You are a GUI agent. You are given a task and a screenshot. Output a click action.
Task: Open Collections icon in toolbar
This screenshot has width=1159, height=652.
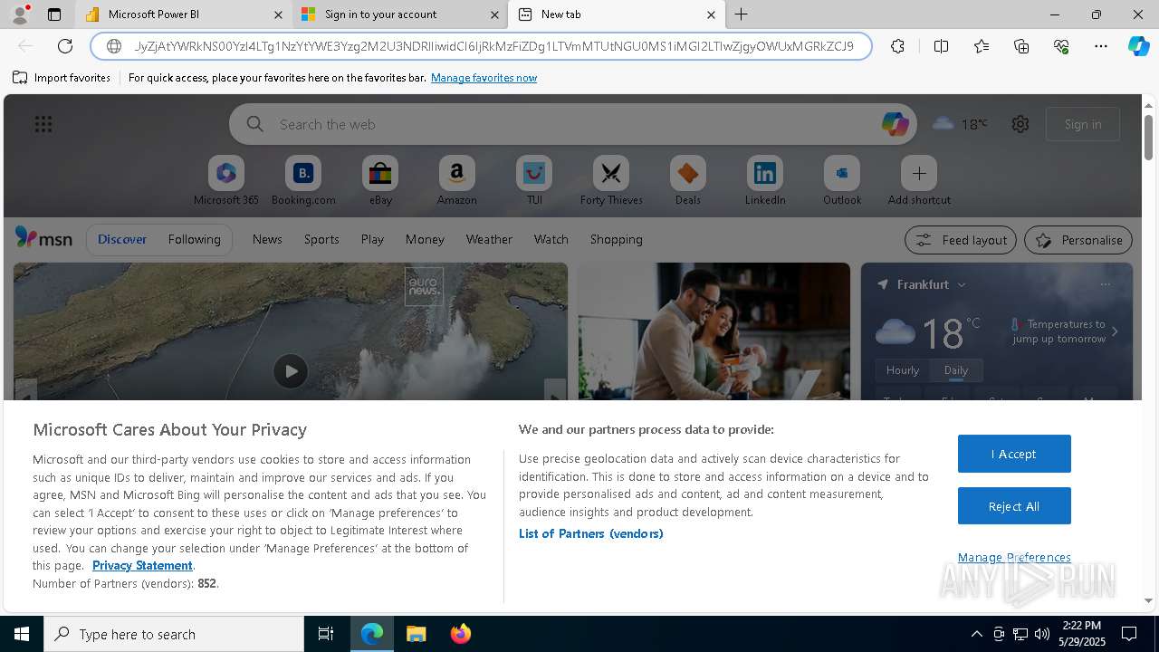[1021, 46]
